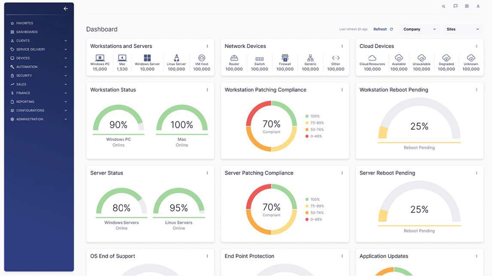Open the Sites dropdown
Viewport: 492px width, 276px height.
pyautogui.click(x=463, y=29)
